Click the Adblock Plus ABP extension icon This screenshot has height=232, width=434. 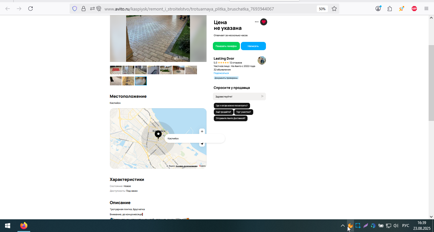point(414,9)
